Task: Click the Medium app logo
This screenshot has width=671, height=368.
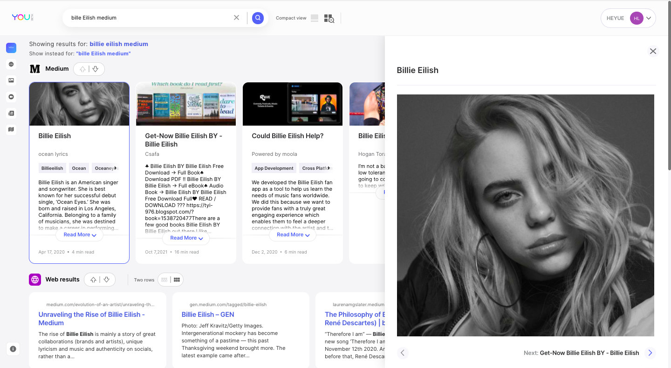Action: click(35, 69)
